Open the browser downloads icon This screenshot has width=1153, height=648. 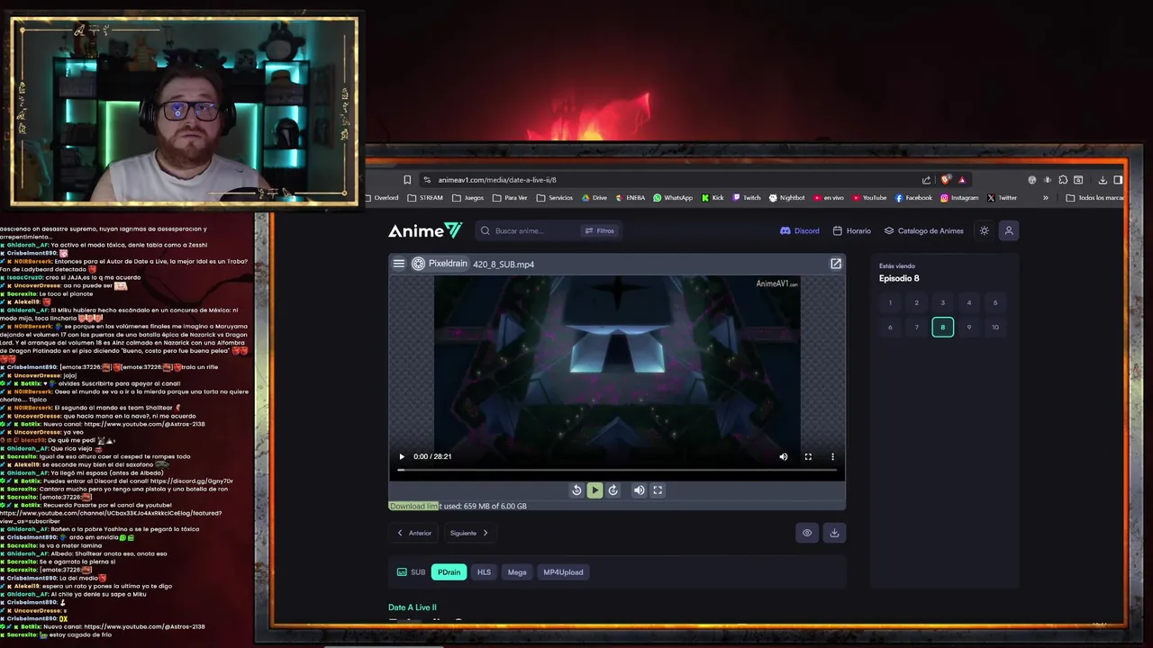1103,179
